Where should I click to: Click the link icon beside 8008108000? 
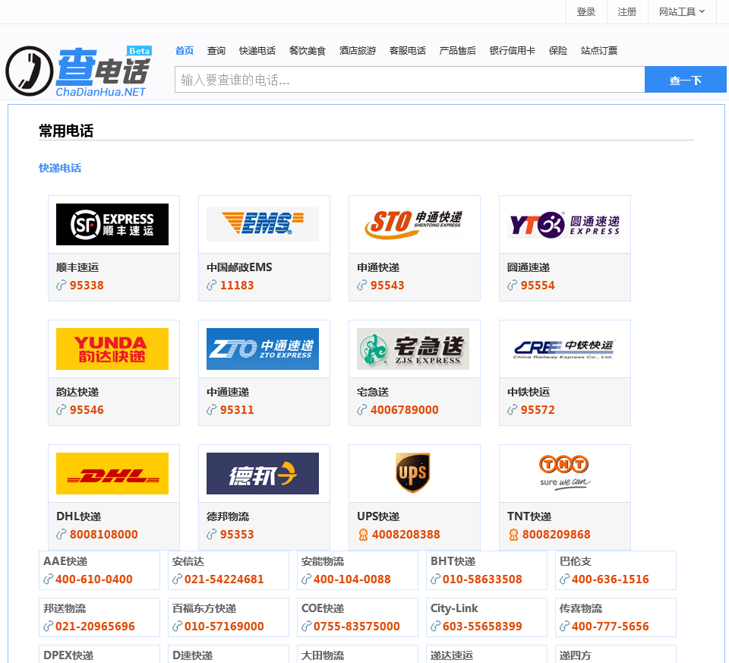pyautogui.click(x=61, y=534)
